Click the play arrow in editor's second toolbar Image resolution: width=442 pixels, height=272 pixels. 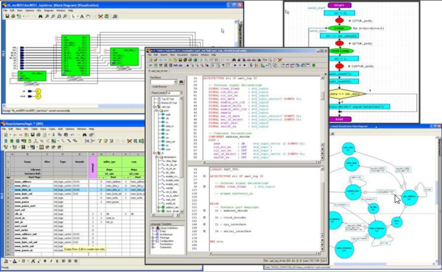click(x=245, y=65)
